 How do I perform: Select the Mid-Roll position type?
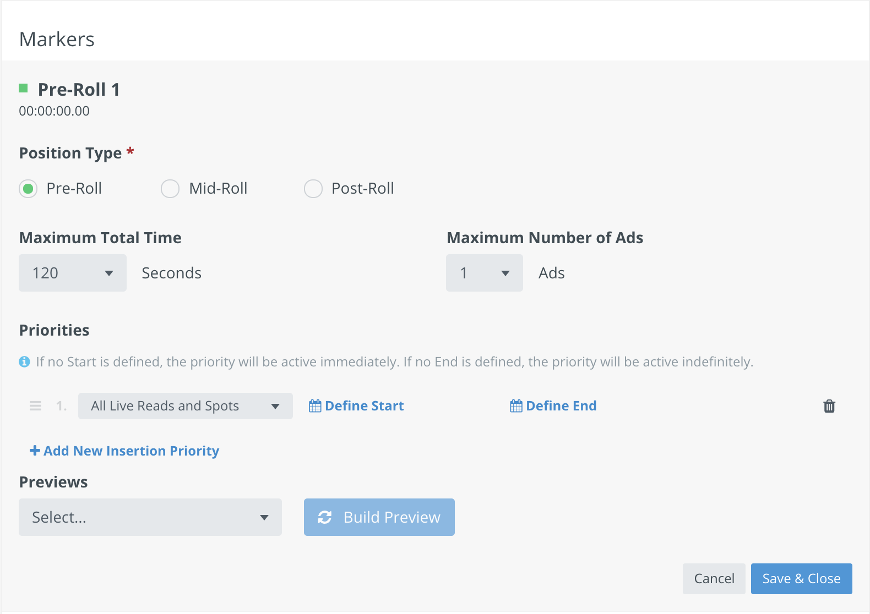170,189
